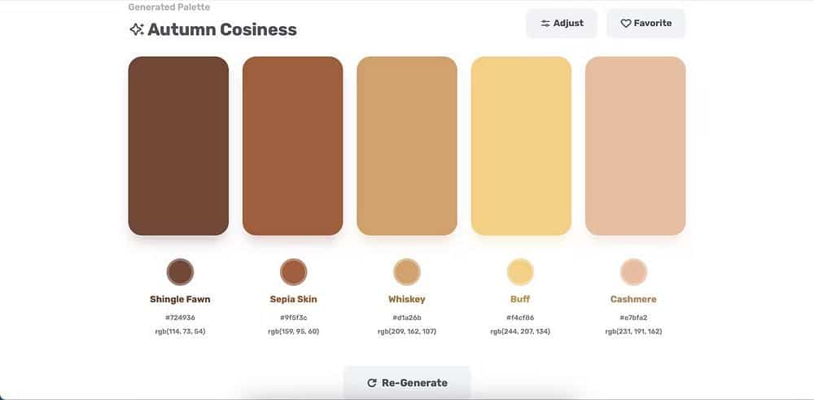Click the small round Buff dot

(x=520, y=271)
